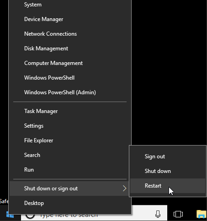Launch File Explorer menu entry
The height and width of the screenshot is (221, 207).
coord(70,140)
